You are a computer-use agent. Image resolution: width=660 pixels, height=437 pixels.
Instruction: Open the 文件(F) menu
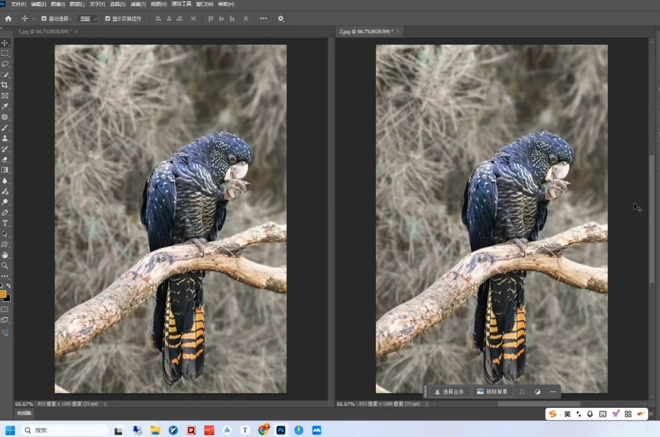(19, 4)
